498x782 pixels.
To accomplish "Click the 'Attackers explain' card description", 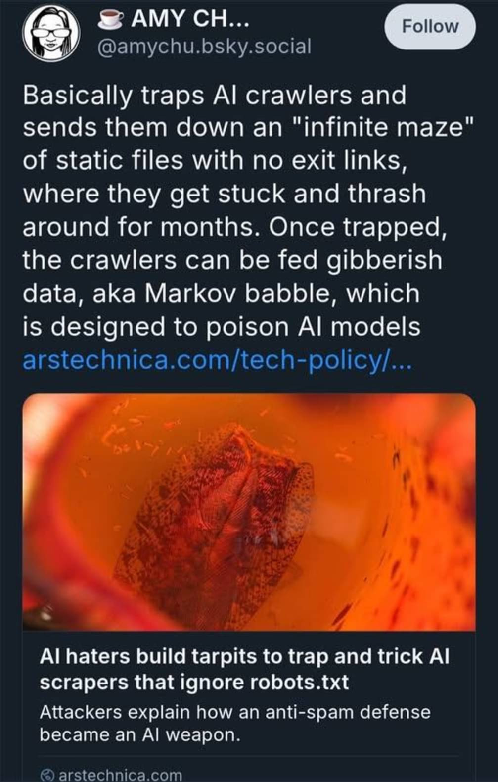I will pos(235,723).
